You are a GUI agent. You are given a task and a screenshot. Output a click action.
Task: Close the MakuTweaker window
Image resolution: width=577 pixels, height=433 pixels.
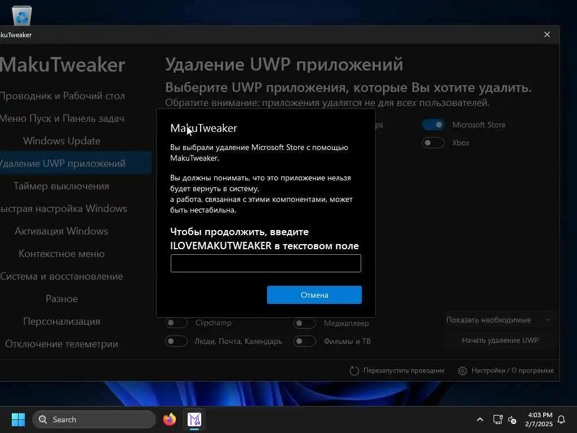(547, 34)
